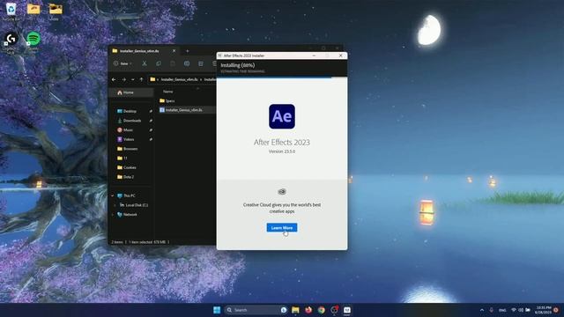Click the Paste icon in File Explorer toolbar
The image size is (564, 317).
click(x=173, y=63)
